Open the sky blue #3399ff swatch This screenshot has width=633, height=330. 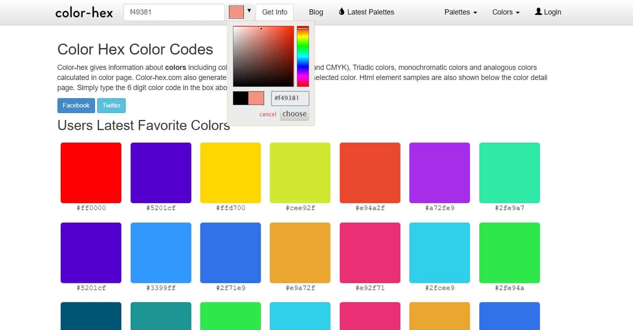click(x=161, y=253)
